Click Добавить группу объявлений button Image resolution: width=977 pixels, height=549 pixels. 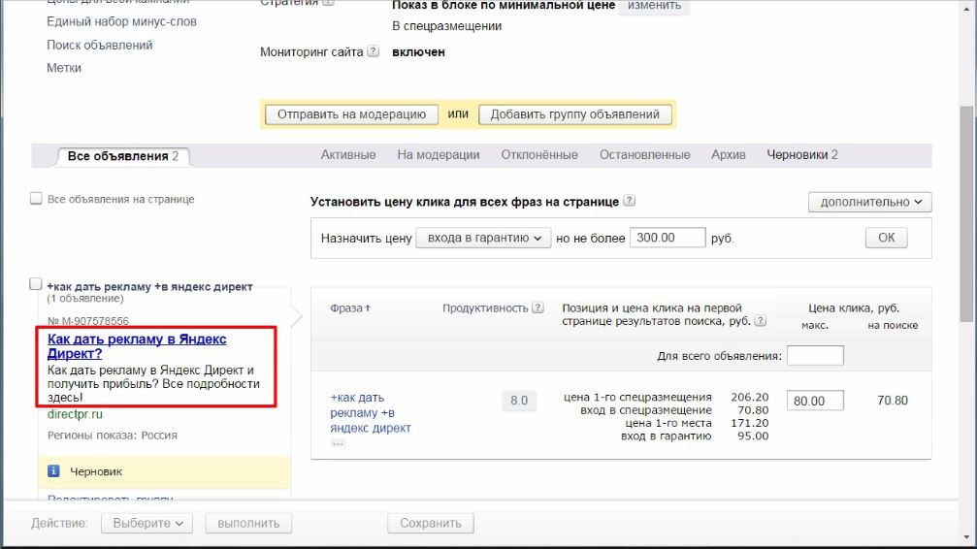[x=575, y=114]
